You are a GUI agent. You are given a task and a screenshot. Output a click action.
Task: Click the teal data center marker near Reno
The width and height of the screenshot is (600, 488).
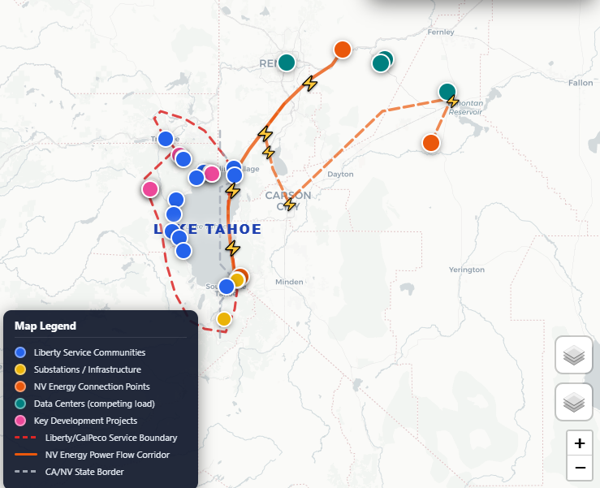tap(287, 63)
